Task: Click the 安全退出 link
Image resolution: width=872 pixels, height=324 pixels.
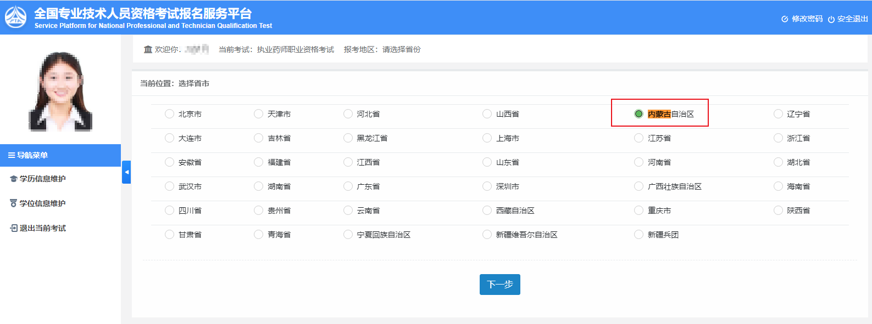Action: (x=852, y=19)
